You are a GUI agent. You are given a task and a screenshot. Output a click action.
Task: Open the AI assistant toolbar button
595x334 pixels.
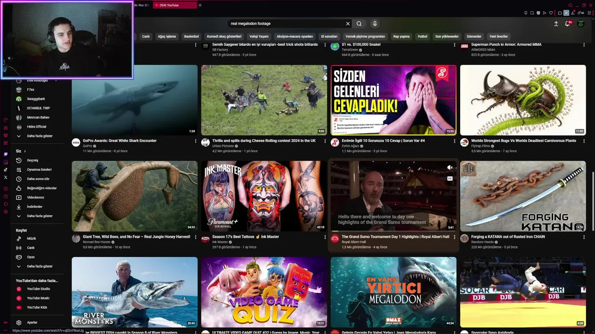[x=581, y=13]
